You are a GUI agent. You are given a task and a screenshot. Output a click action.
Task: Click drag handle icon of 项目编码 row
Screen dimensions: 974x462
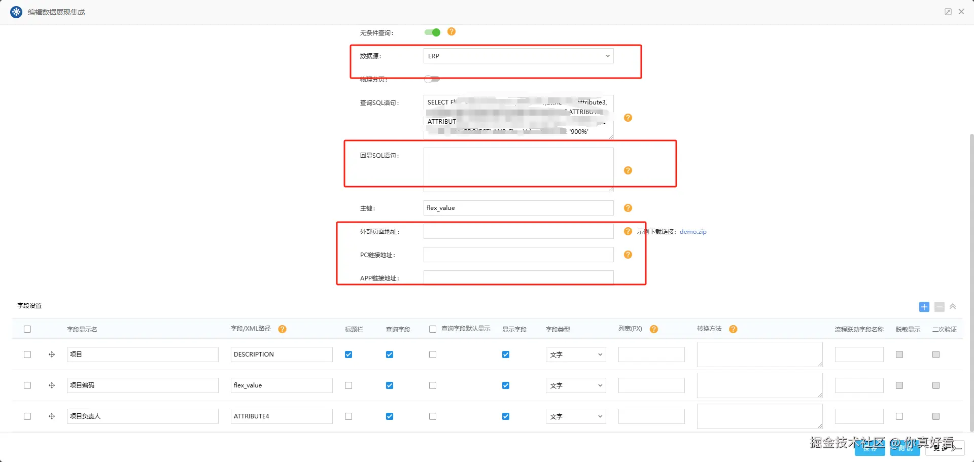point(52,385)
